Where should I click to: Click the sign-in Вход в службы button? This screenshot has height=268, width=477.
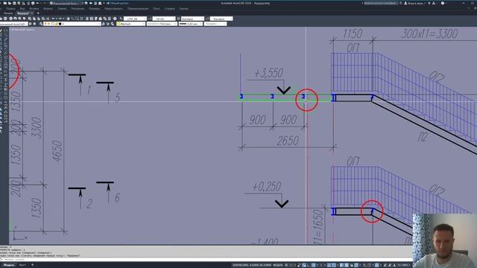(x=414, y=3)
